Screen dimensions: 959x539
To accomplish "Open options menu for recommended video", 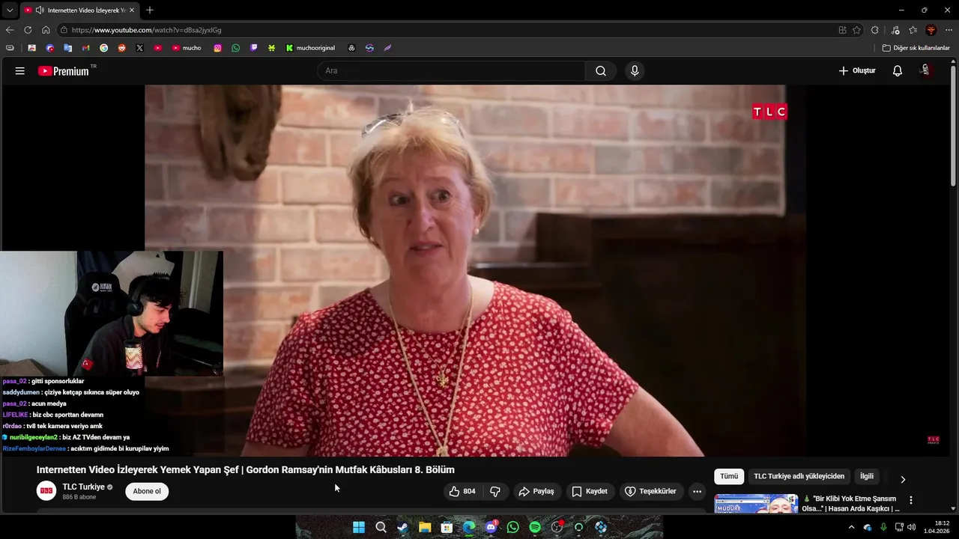I will (x=911, y=500).
